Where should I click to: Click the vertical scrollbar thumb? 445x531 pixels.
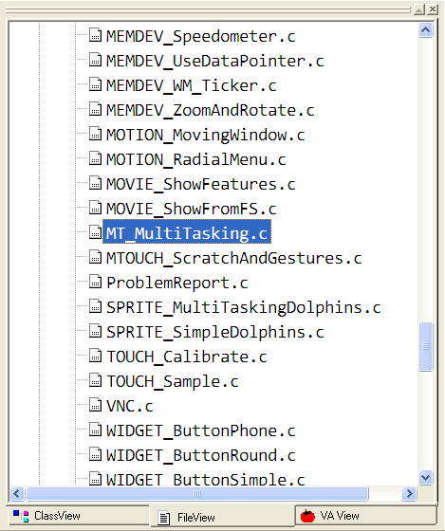[426, 346]
